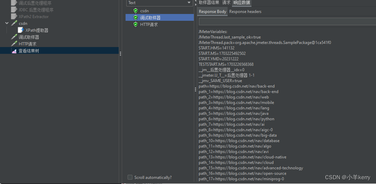Click the path_13 cloud-native URL line
Image resolution: width=376 pixels, height=184 pixels.
243,157
